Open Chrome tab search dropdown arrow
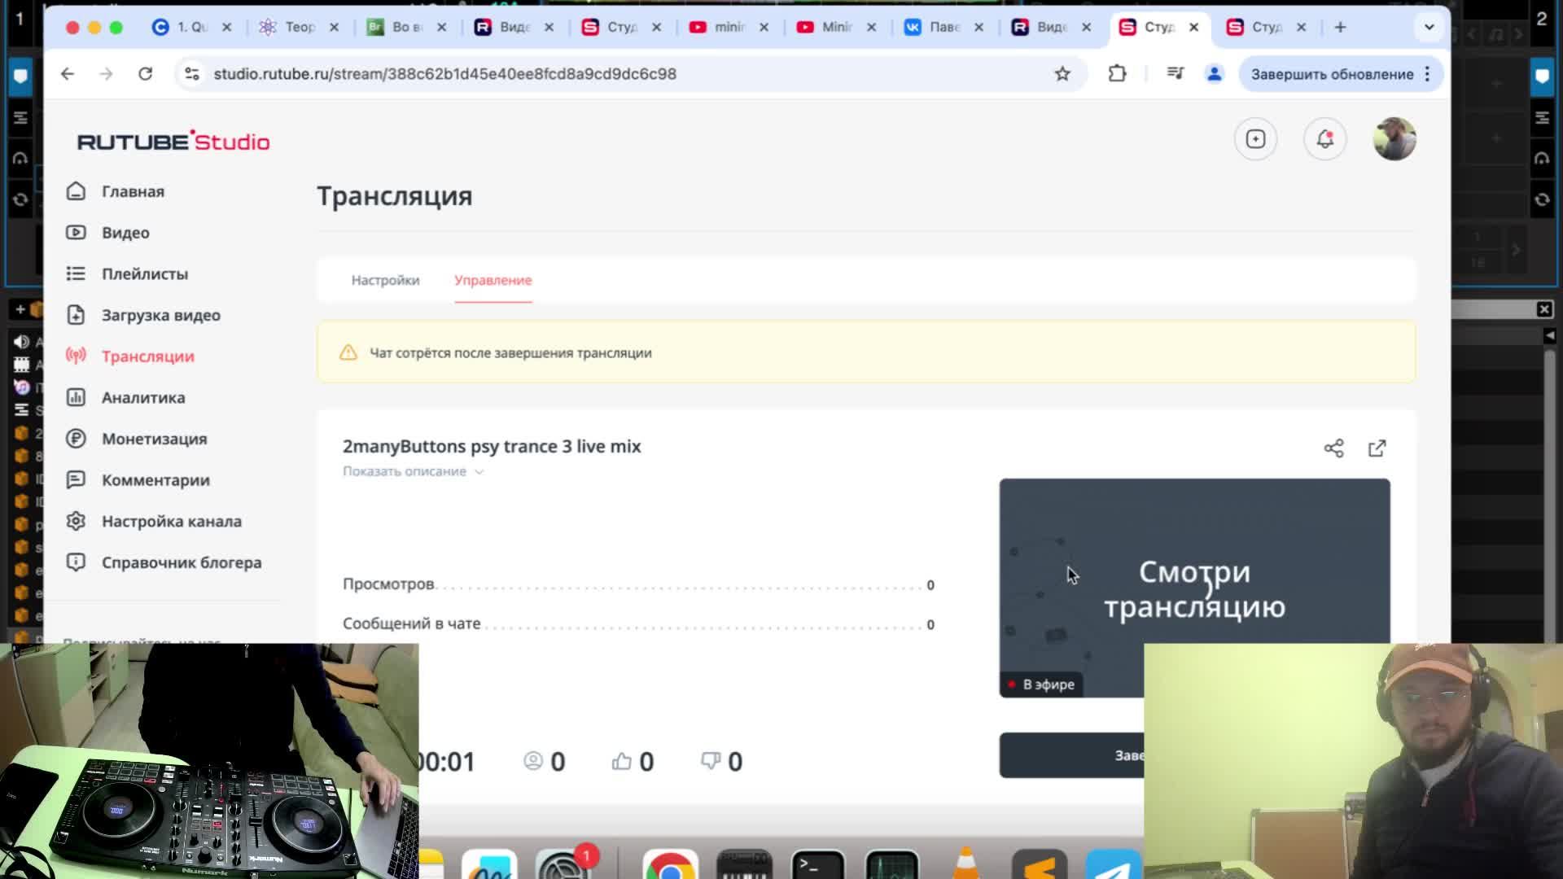 [x=1429, y=27]
